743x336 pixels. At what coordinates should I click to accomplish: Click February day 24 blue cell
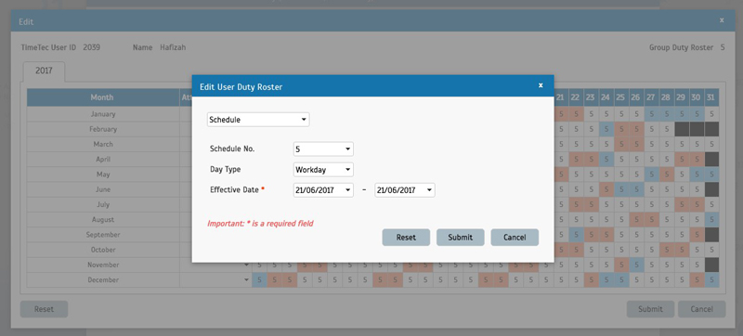pos(606,129)
